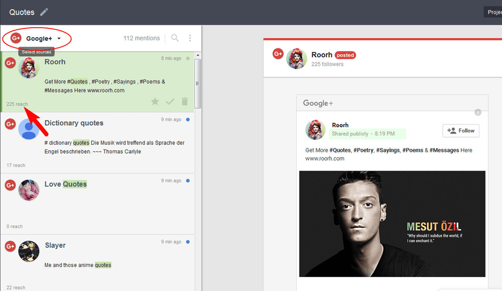The width and height of the screenshot is (502, 291).
Task: Click Shared publicly 8:19 PM timestamp
Action: pos(363,134)
